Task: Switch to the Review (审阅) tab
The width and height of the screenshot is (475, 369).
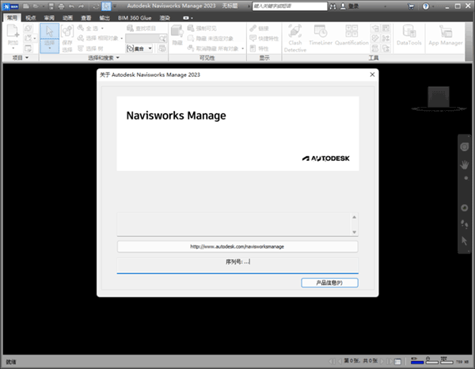Action: [49, 18]
